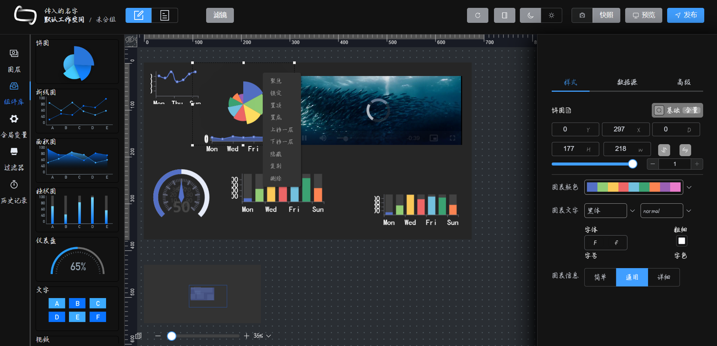Screen dimensions: 717x346
Task: Choose 聚焦 from context menu
Action: click(x=281, y=81)
